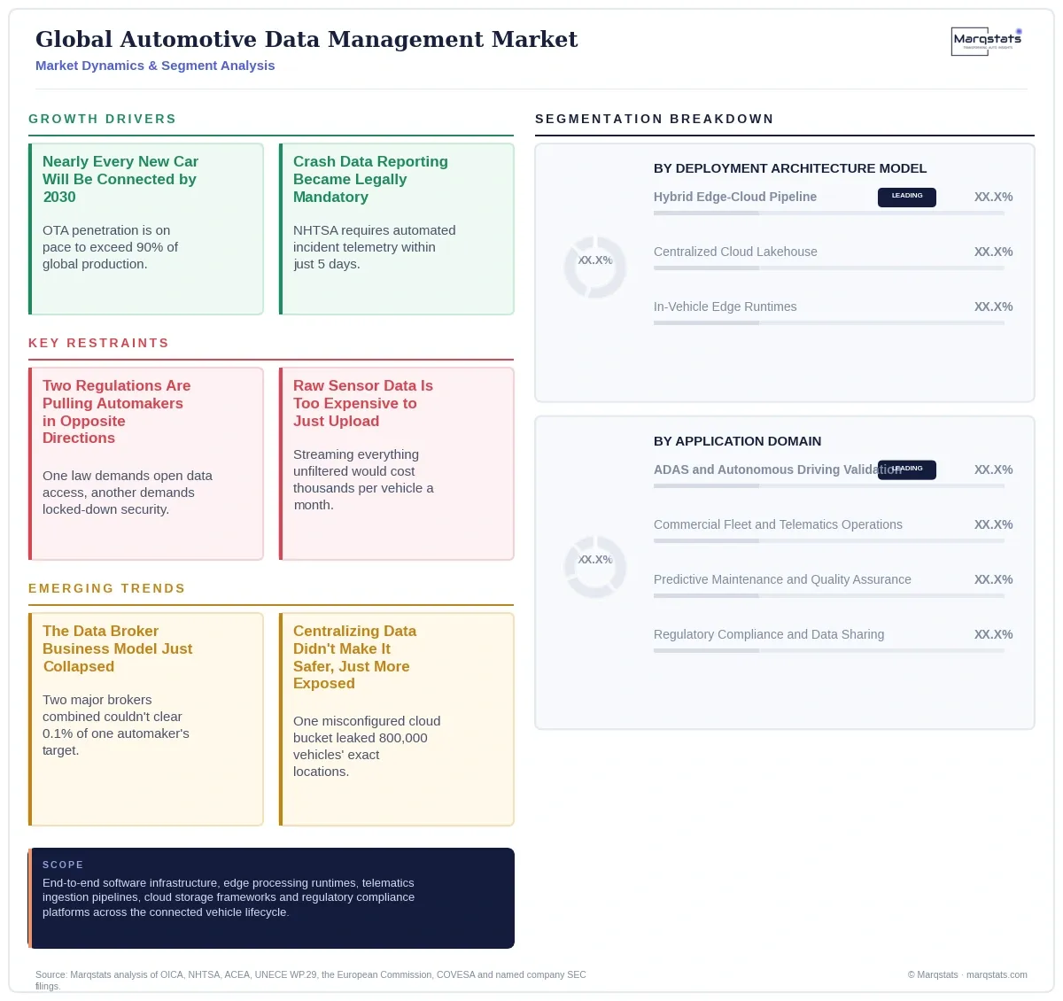Click 'Regulatory Compliance and Data Sharing' label
1063x1001 pixels.
[x=769, y=634]
